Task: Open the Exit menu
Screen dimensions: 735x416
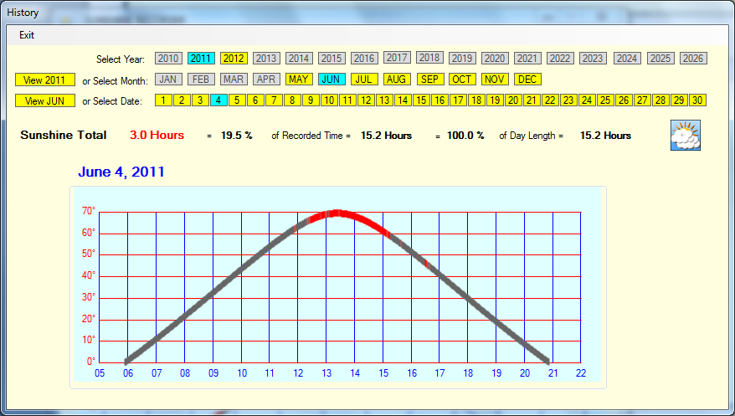Action: click(27, 35)
